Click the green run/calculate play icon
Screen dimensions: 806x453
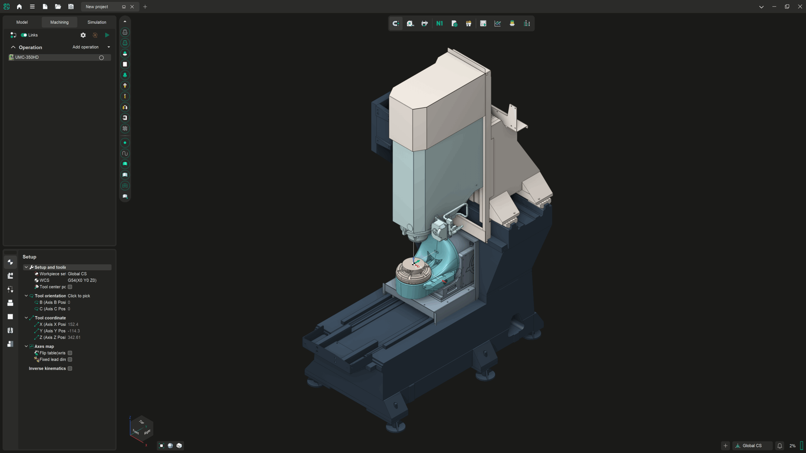[107, 35]
